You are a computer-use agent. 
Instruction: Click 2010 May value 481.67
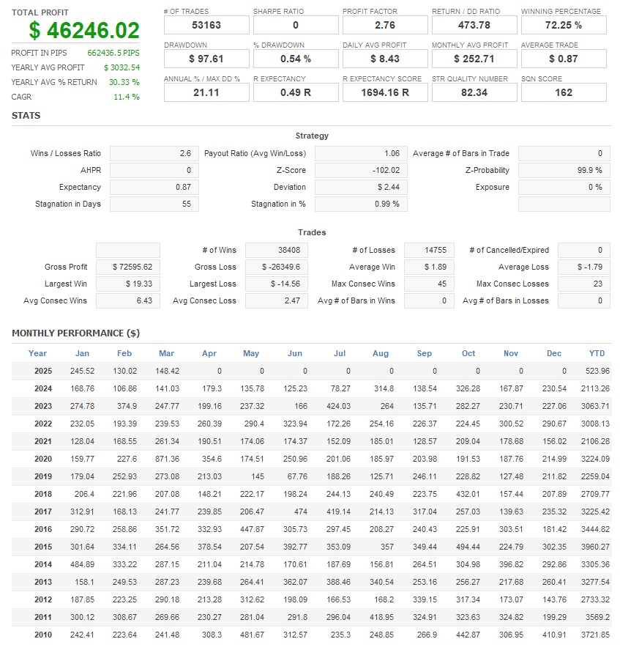tap(252, 635)
